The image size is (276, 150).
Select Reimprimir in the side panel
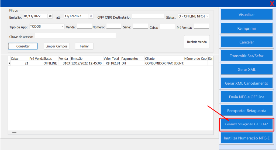[247, 28]
